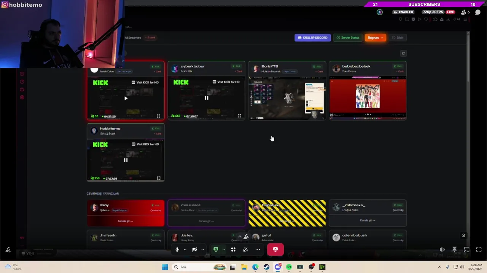The image size is (487, 273).
Task: Click Kanala git on mrs.russell card
Action: (206, 221)
